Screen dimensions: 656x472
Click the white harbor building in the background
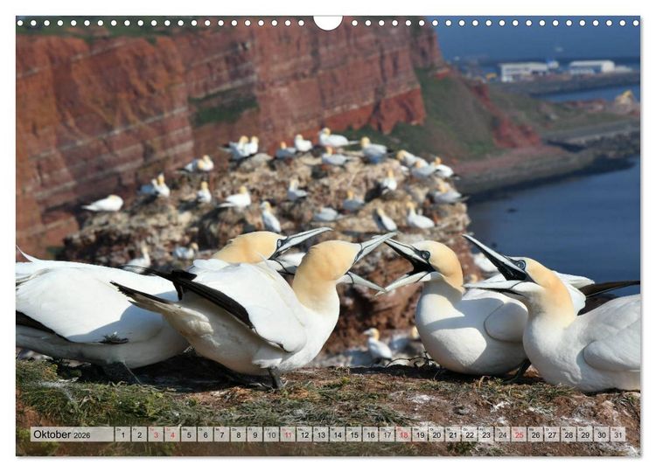(x=524, y=71)
